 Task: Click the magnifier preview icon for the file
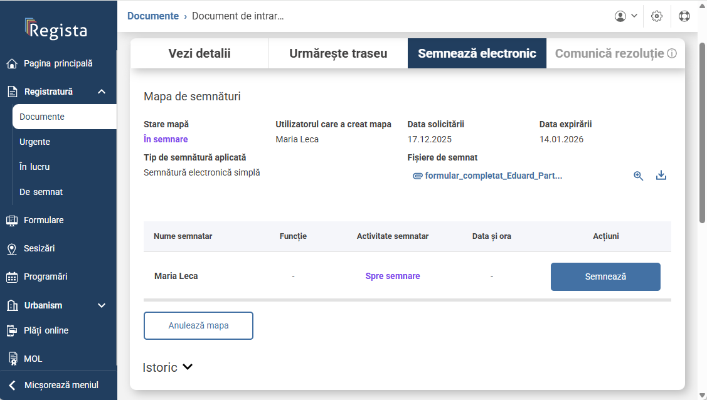638,176
